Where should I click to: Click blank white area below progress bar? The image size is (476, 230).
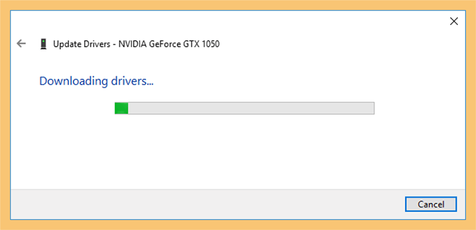pos(238,151)
